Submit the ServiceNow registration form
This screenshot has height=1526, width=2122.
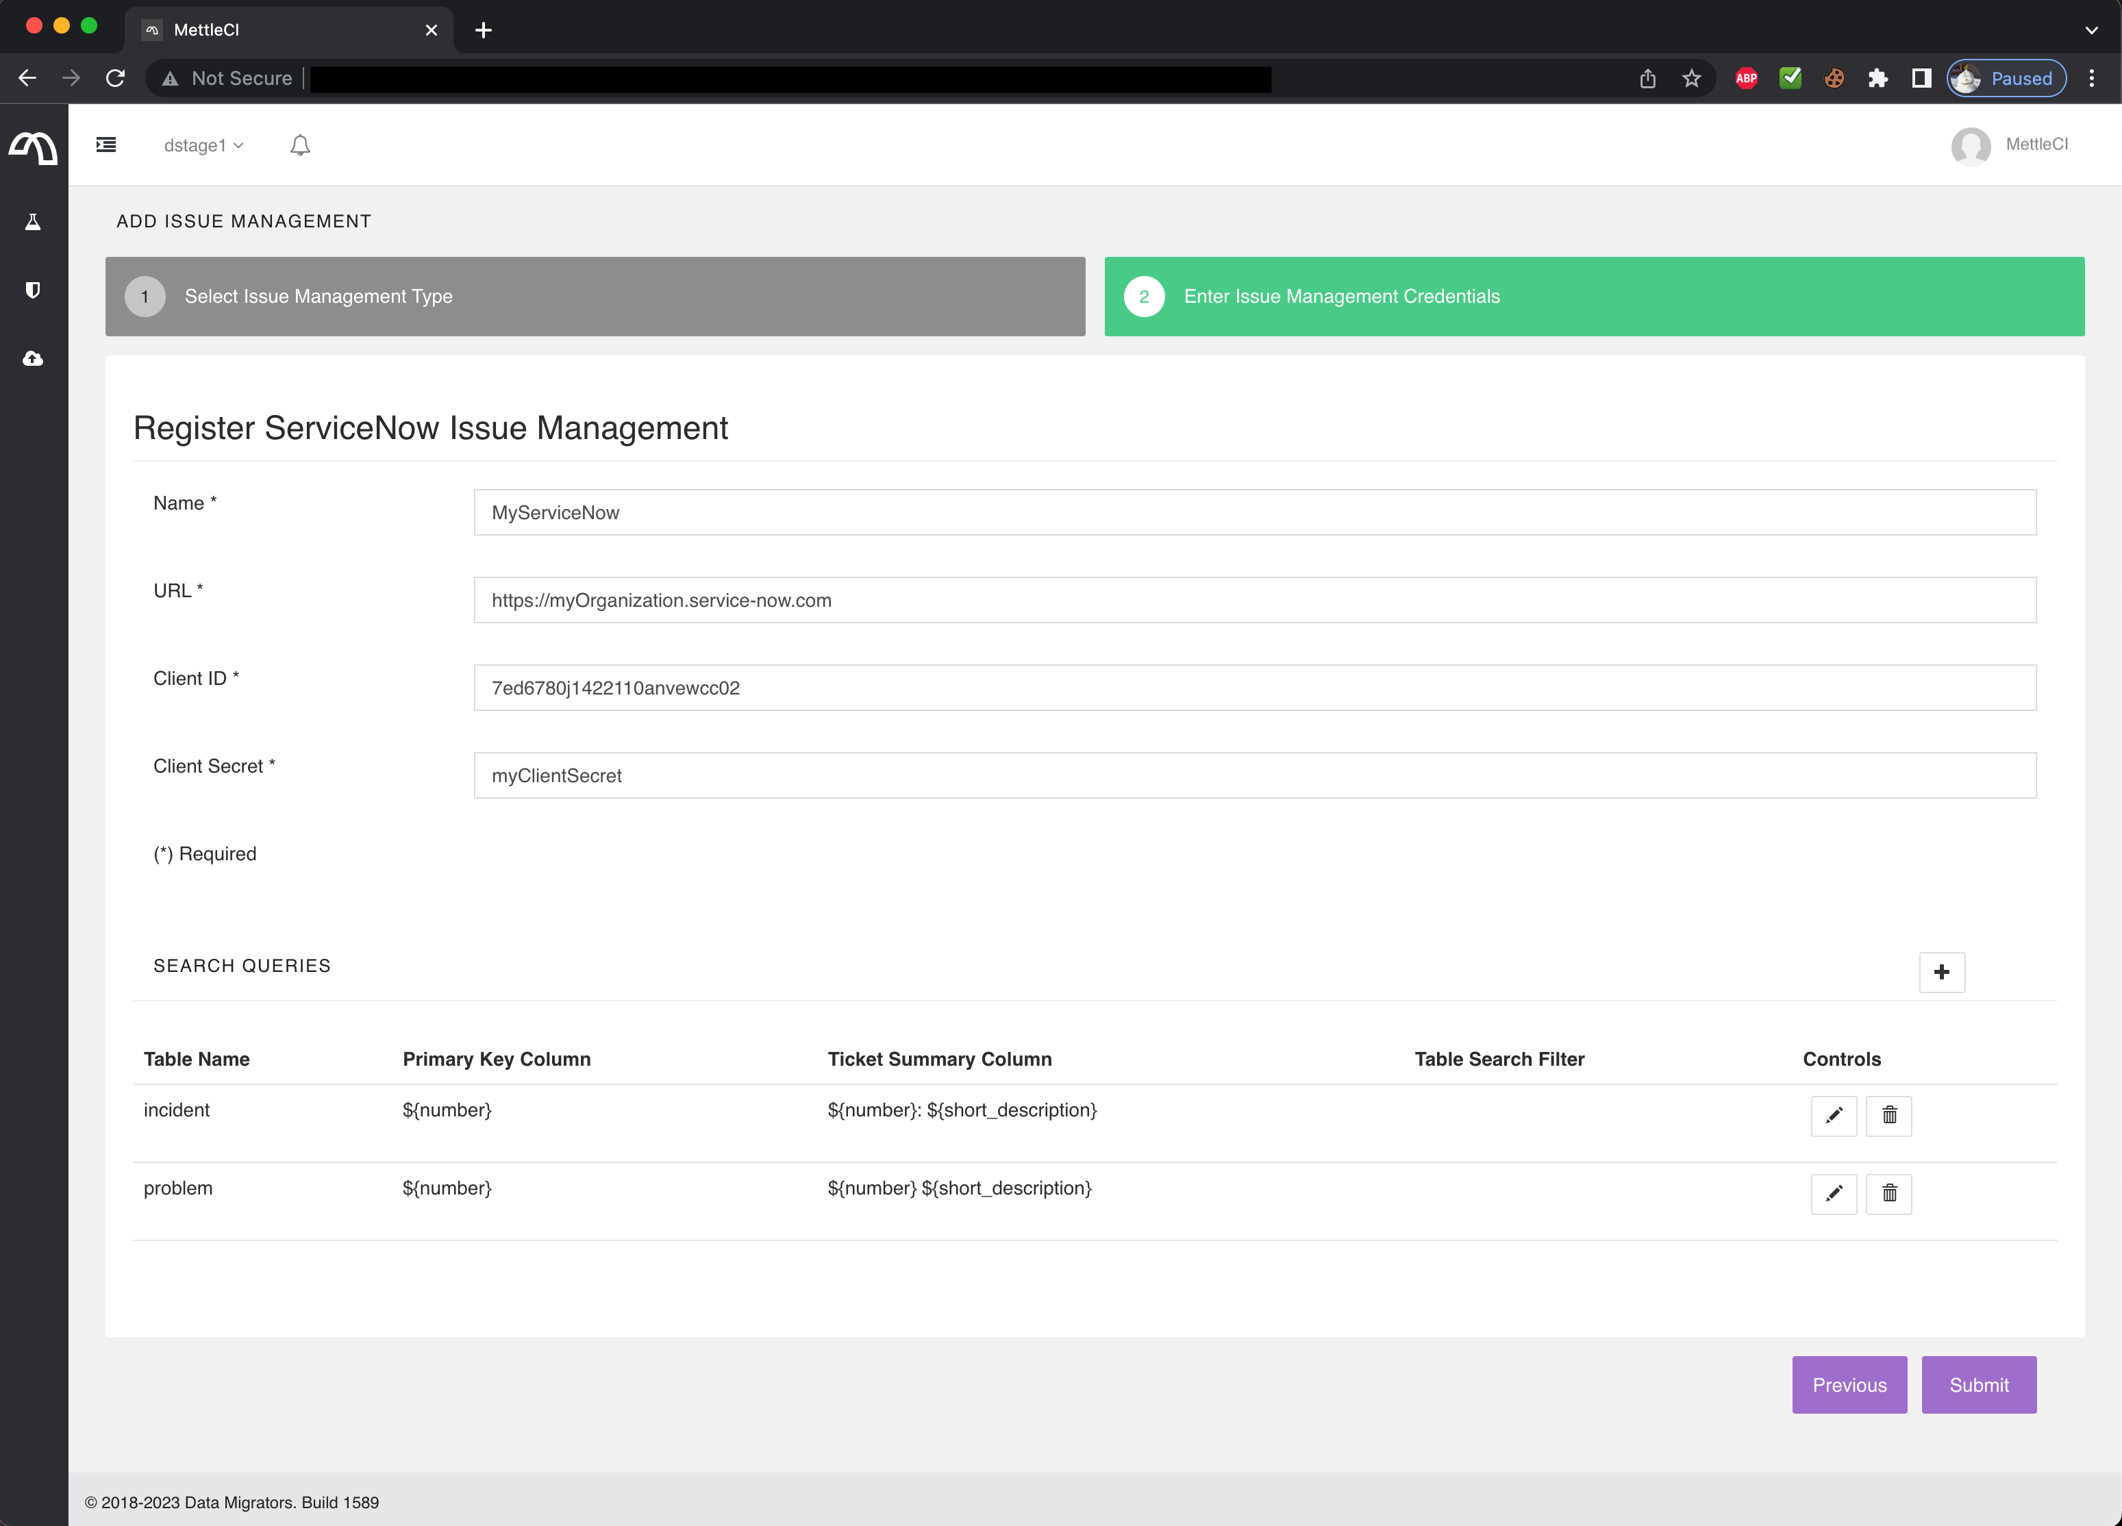click(1979, 1385)
